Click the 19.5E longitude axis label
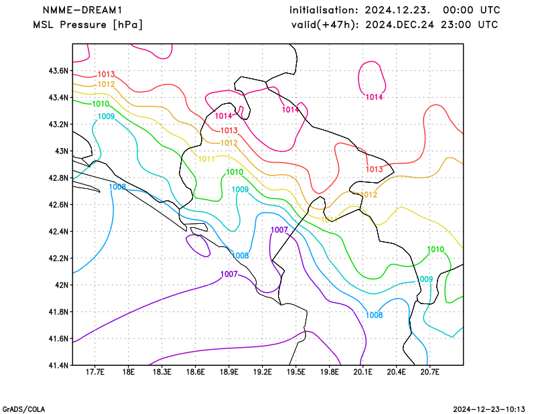 tap(296, 372)
